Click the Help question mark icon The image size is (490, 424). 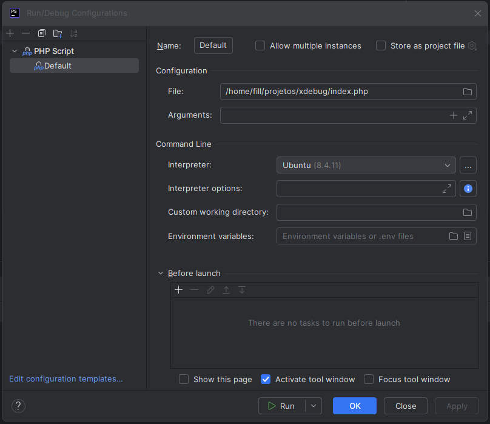coord(18,406)
